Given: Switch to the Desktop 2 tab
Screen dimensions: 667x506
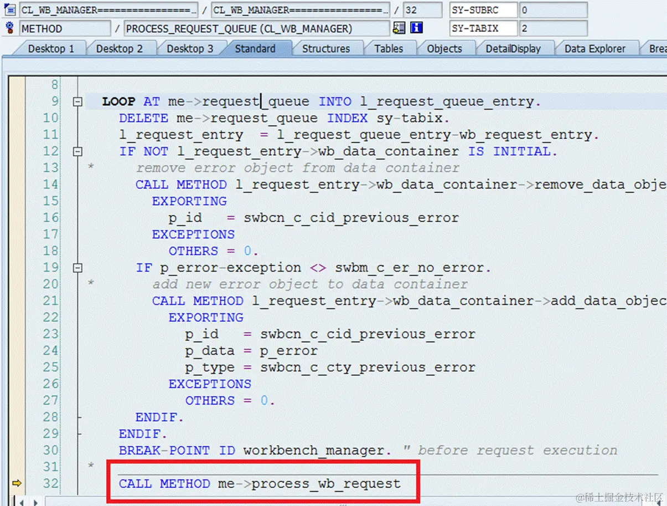Looking at the screenshot, I should (x=119, y=49).
